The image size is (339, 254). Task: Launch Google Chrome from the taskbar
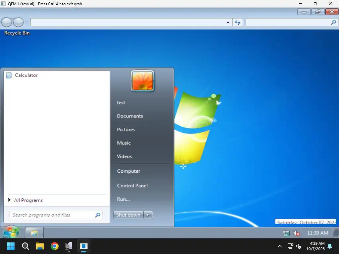pos(55,246)
